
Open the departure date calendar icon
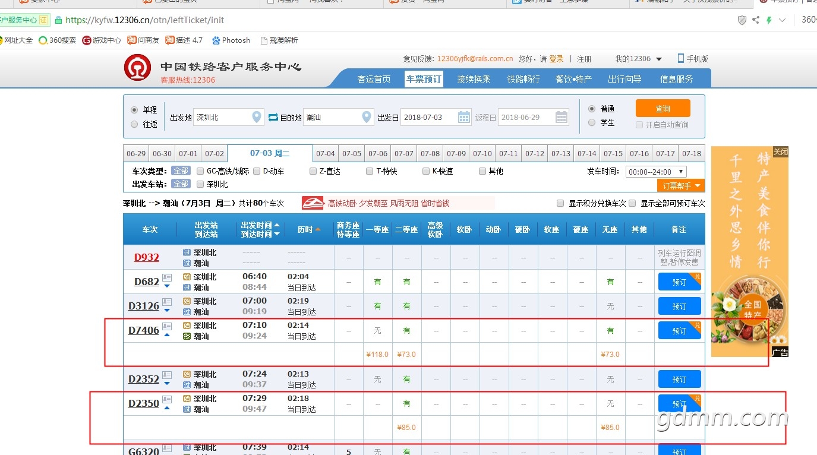pyautogui.click(x=464, y=118)
